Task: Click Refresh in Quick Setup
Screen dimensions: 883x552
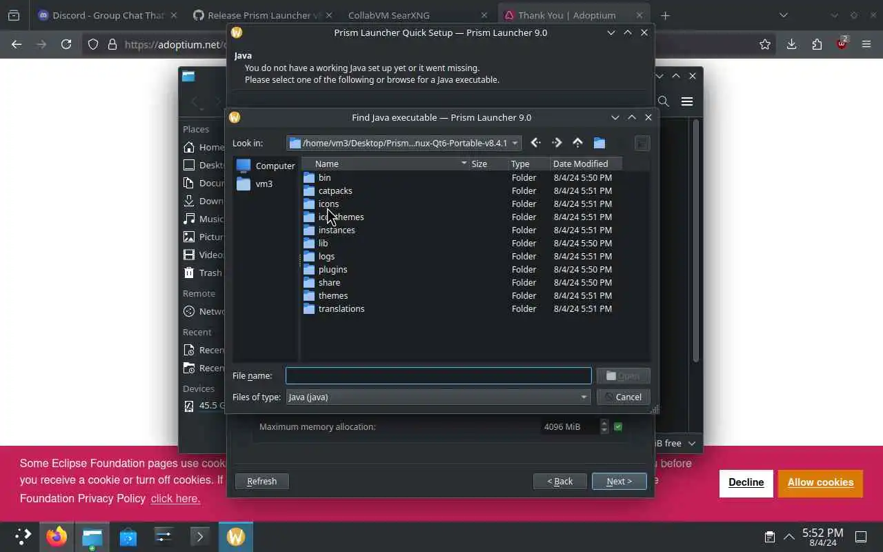Action: pos(261,481)
